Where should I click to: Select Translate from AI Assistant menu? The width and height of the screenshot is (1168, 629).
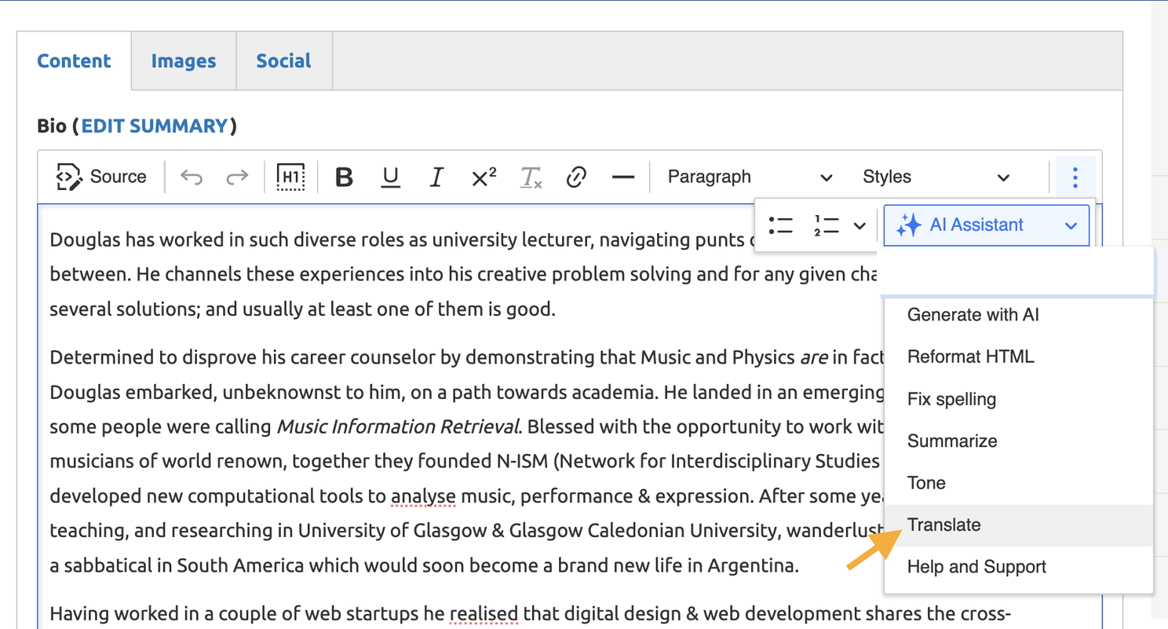(x=944, y=525)
